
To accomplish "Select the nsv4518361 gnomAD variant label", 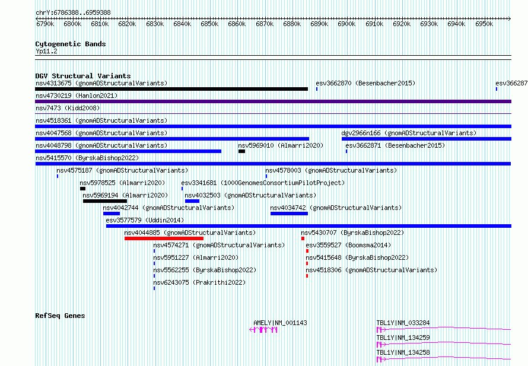I will click(101, 120).
